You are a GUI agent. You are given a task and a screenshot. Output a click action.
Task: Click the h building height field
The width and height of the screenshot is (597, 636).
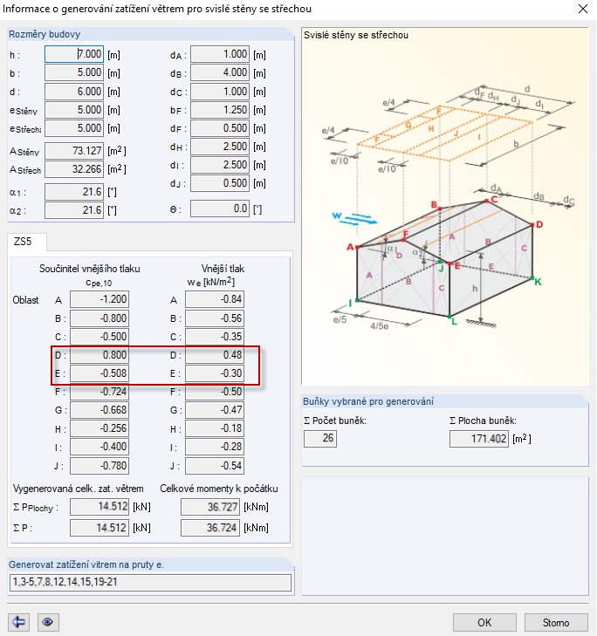point(74,54)
